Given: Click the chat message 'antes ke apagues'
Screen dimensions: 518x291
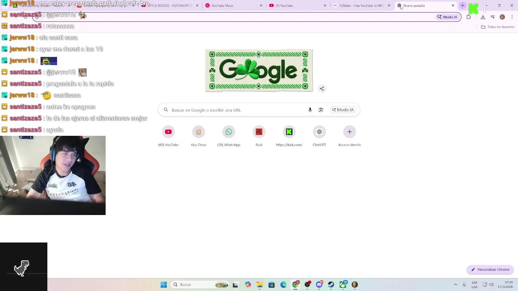Looking at the screenshot, I should tap(71, 107).
